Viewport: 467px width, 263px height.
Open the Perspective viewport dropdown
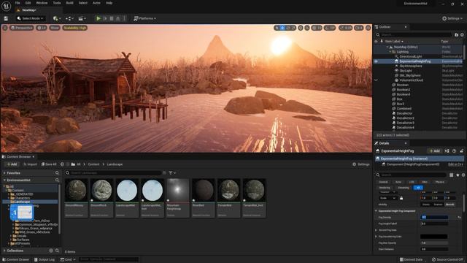[x=21, y=28]
